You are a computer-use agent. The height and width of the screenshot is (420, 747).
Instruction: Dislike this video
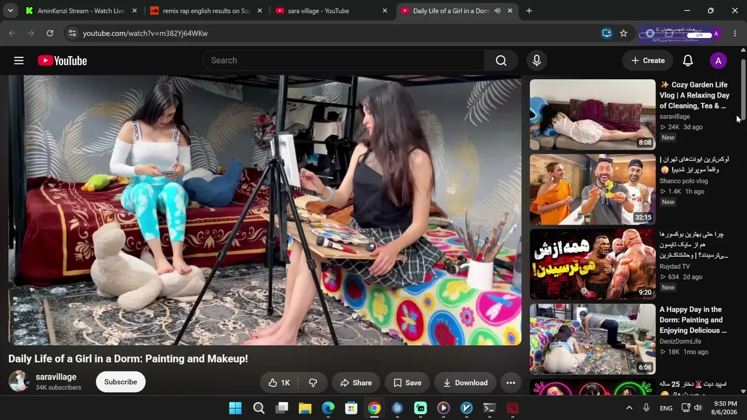click(x=313, y=383)
